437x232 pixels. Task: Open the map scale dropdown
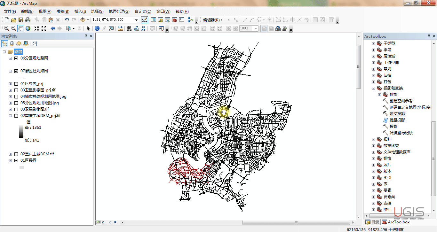[136, 20]
